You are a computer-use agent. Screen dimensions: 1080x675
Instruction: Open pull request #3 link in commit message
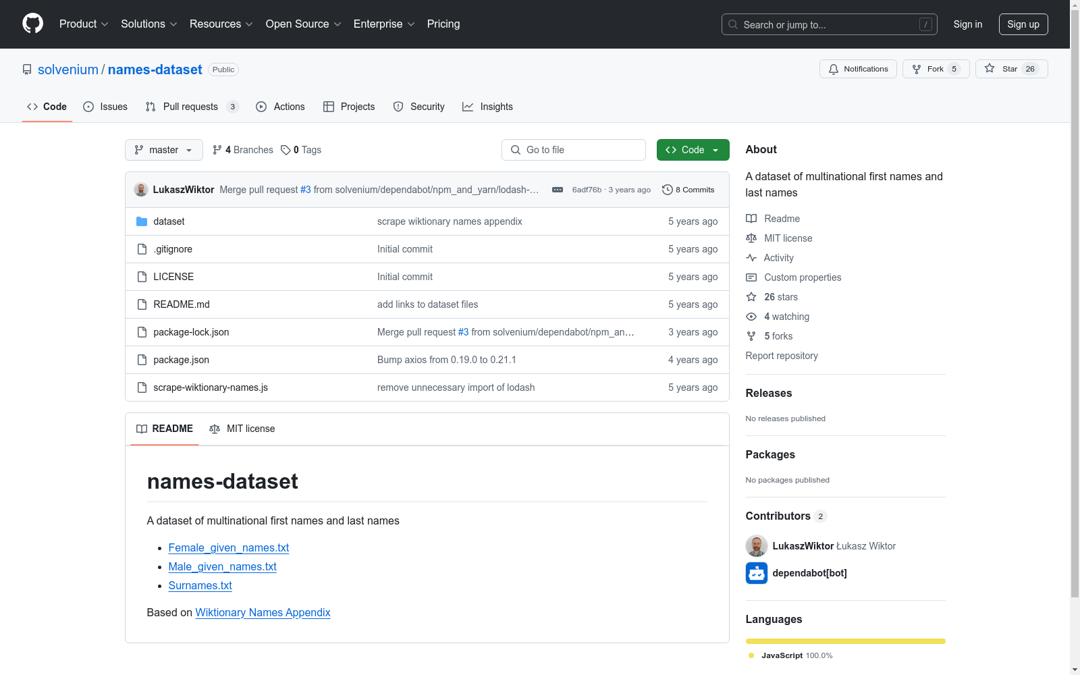click(306, 190)
